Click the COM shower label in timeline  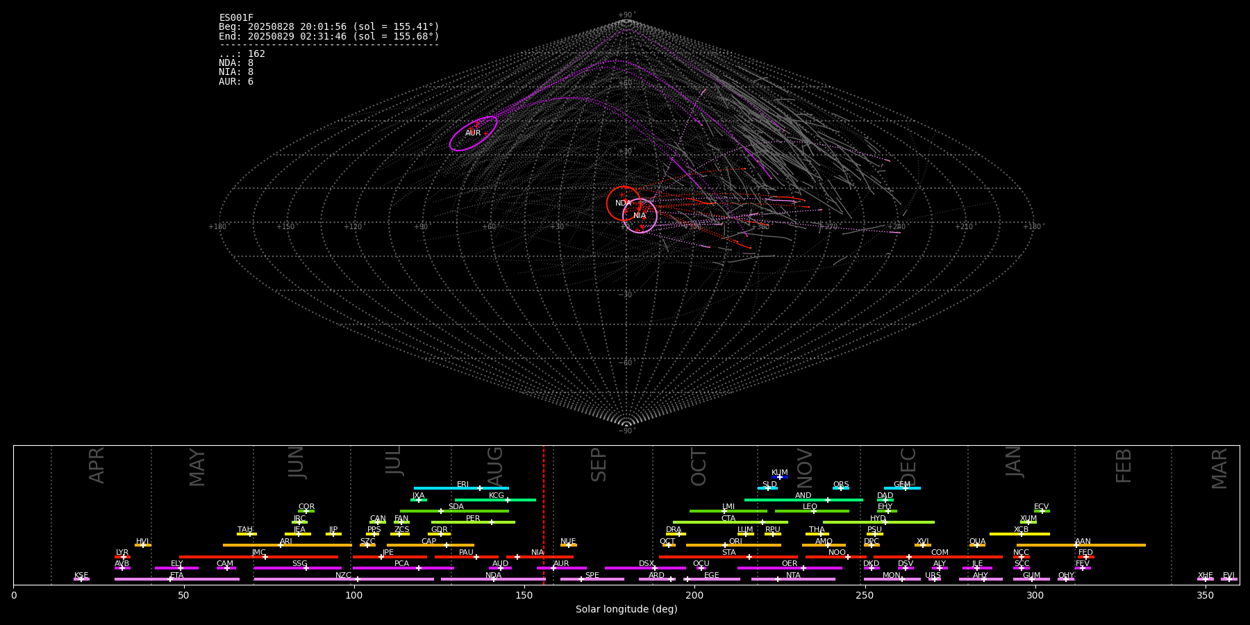tap(940, 553)
